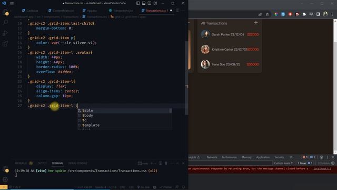Toggle secondary sidebar layout icon in title bar

[150, 3]
